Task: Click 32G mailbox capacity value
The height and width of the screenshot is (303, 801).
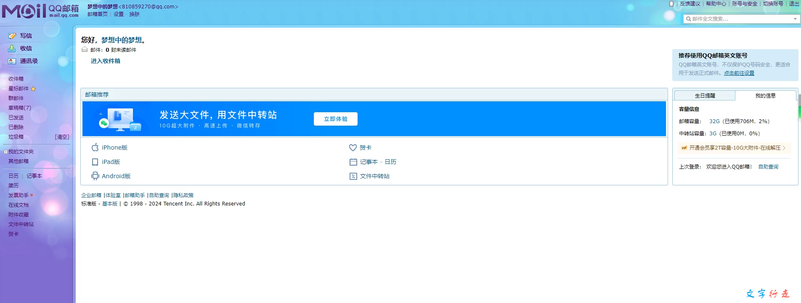Action: pyautogui.click(x=714, y=121)
